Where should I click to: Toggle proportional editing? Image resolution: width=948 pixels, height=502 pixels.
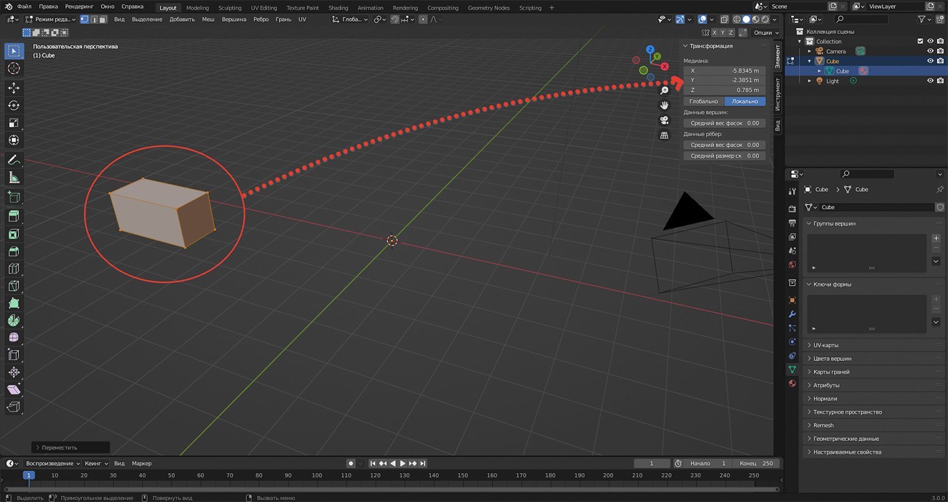click(423, 19)
